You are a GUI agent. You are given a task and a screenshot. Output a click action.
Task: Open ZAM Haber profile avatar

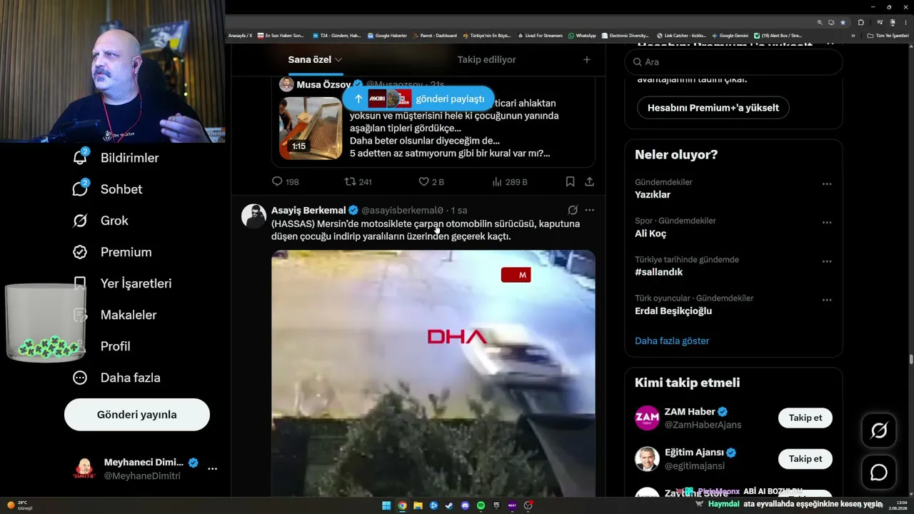(x=647, y=418)
